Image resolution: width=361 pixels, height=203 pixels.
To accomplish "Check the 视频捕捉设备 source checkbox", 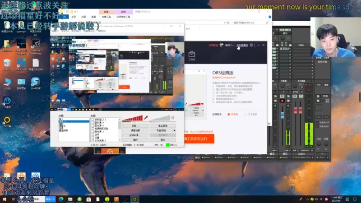I will point(93,129).
